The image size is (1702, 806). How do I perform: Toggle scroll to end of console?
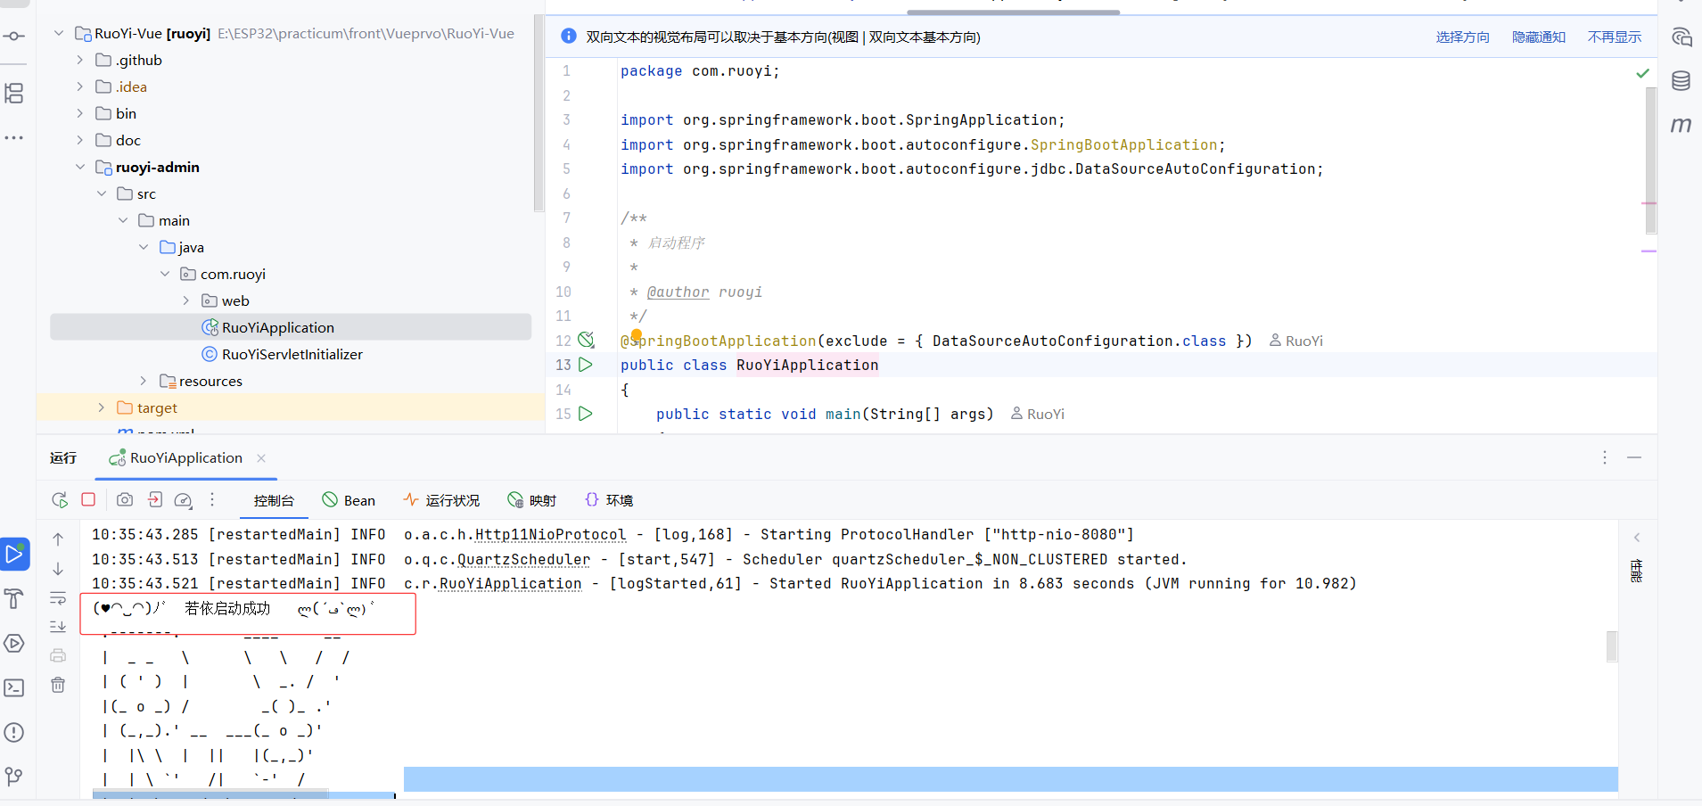point(58,626)
